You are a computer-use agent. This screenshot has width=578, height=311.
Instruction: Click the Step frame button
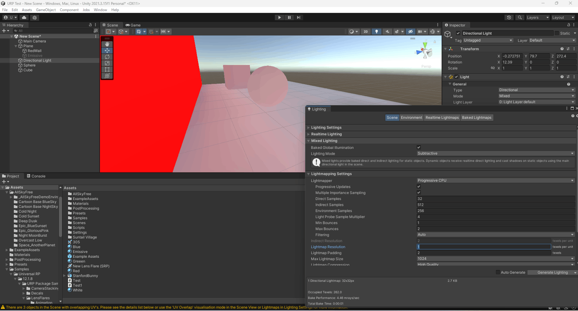tap(298, 17)
